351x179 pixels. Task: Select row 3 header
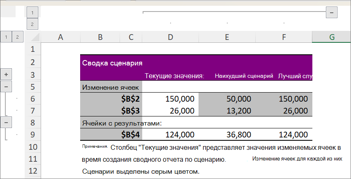pos(33,74)
